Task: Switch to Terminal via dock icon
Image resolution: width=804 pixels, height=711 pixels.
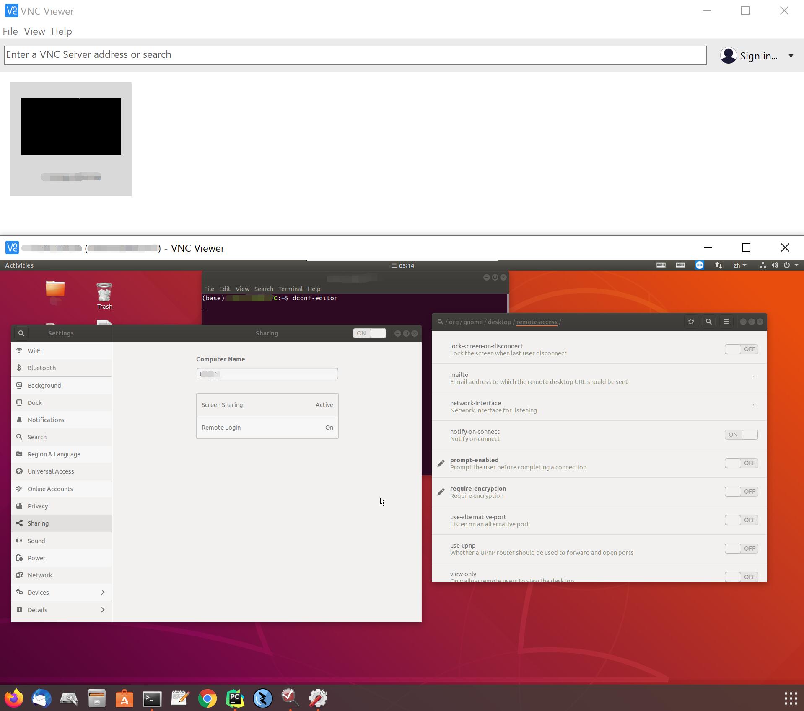Action: [x=152, y=698]
